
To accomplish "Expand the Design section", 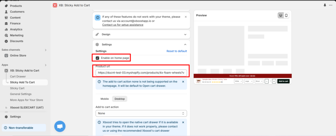I will [x=185, y=34].
